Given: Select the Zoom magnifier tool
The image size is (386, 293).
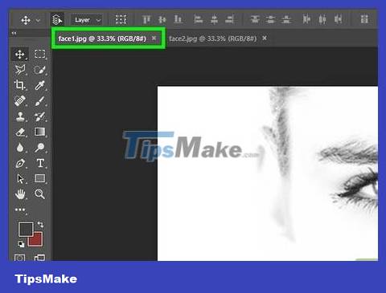Looking at the screenshot, I should 39,193.
